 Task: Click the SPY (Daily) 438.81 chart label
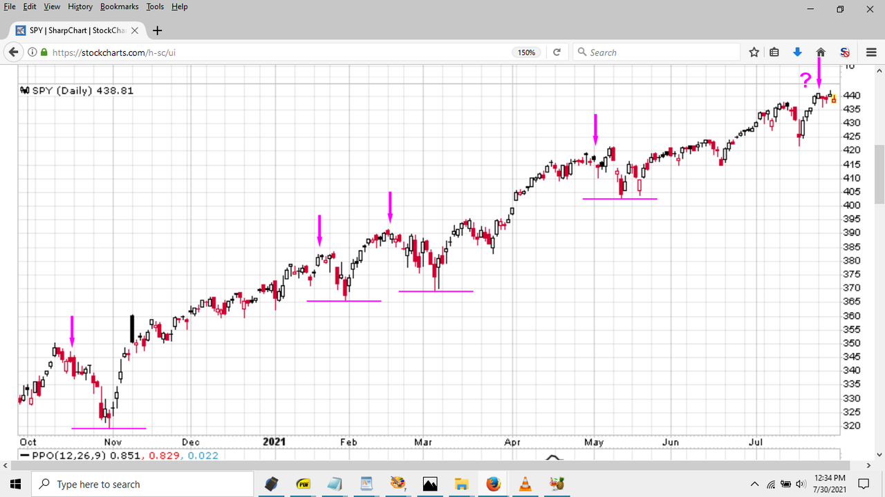77,90
